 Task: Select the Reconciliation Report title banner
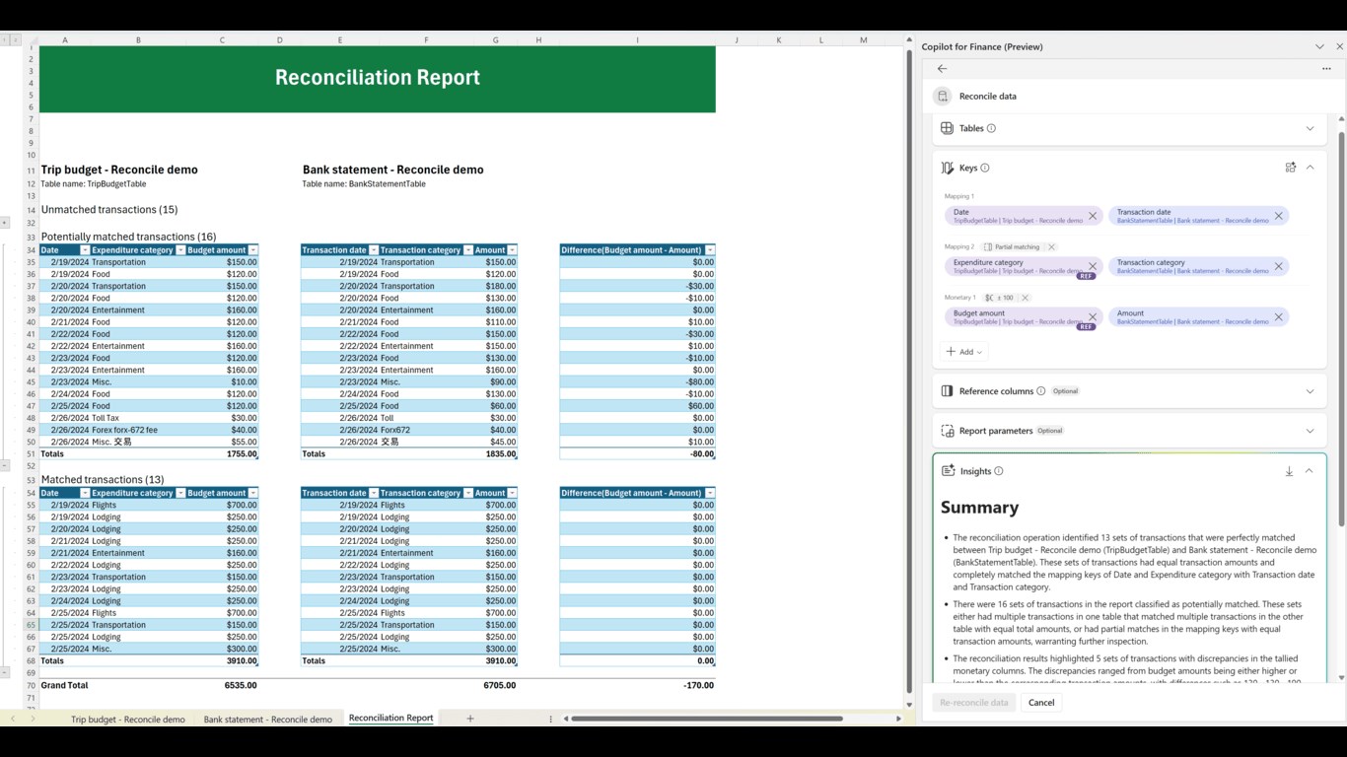378,79
